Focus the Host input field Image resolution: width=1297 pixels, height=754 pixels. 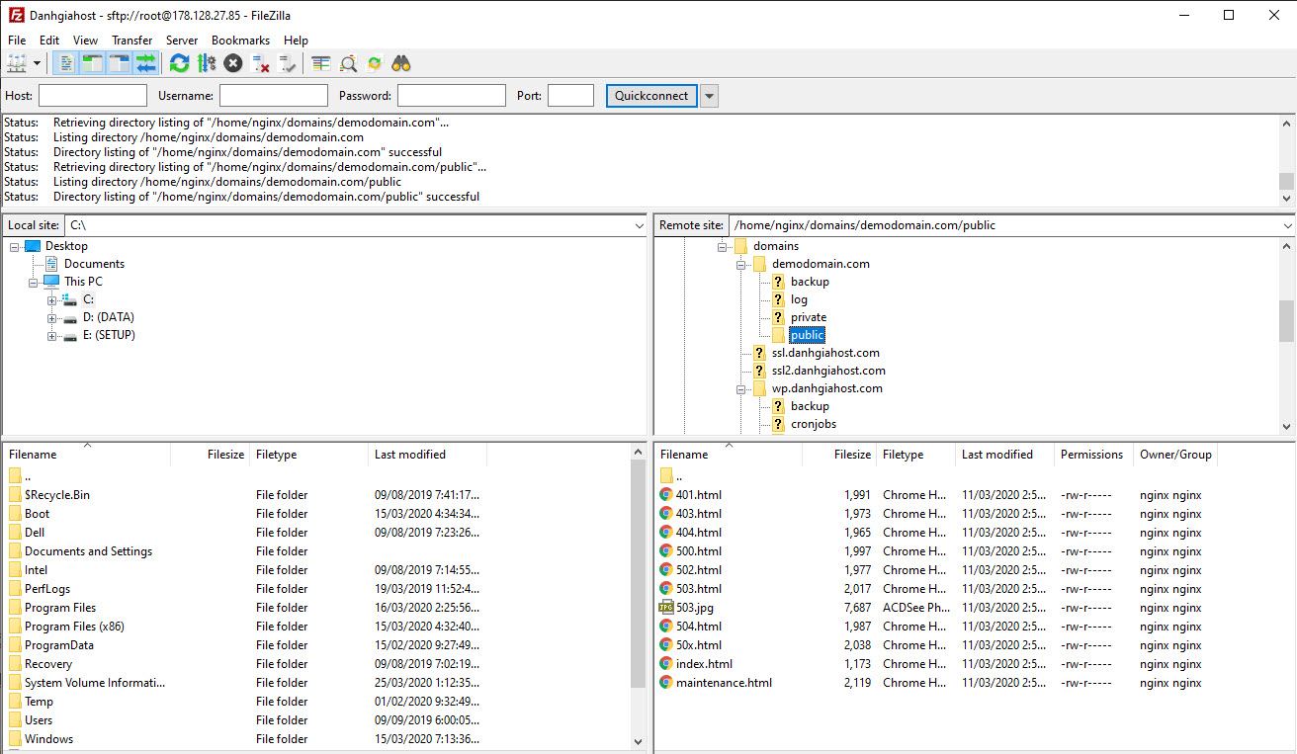click(93, 96)
